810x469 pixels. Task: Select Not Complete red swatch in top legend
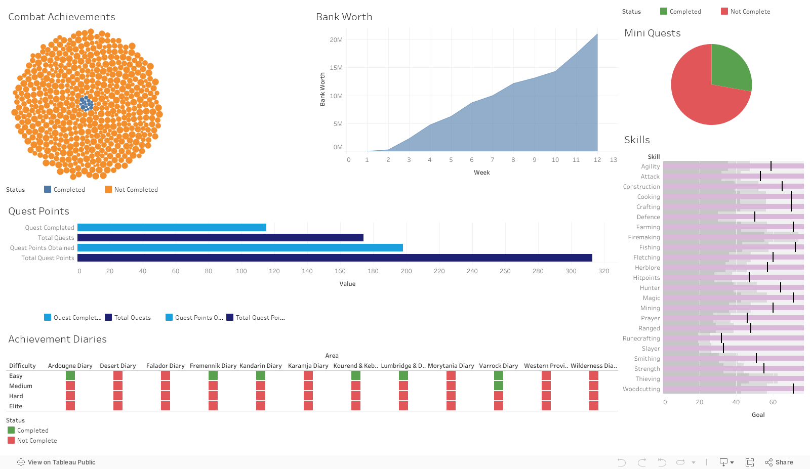click(724, 11)
